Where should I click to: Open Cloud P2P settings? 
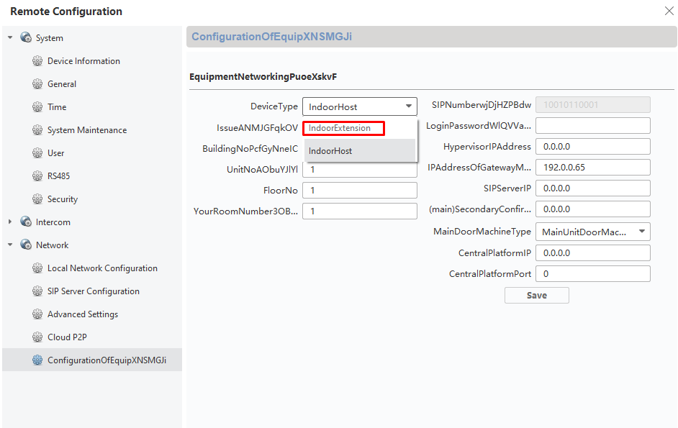67,337
